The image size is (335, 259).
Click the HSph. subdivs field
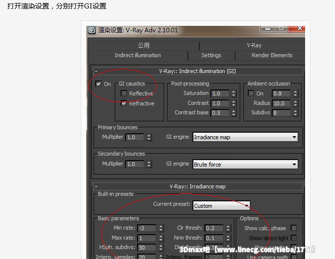point(147,248)
